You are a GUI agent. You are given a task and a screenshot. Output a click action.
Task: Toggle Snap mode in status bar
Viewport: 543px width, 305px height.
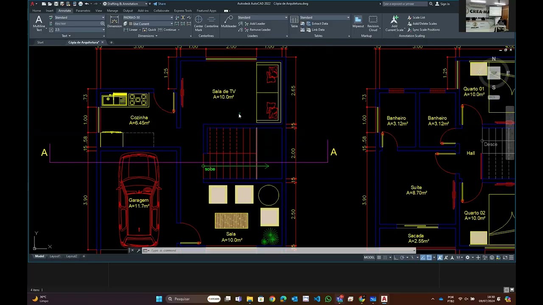point(385,258)
